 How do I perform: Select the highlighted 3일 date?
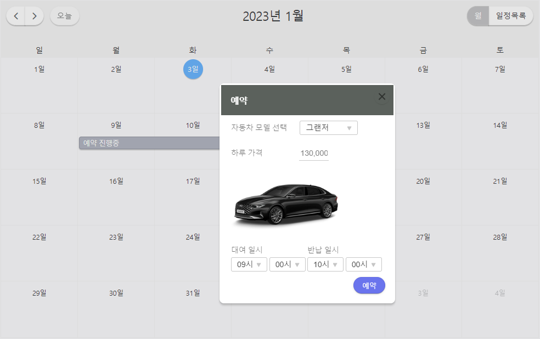193,70
